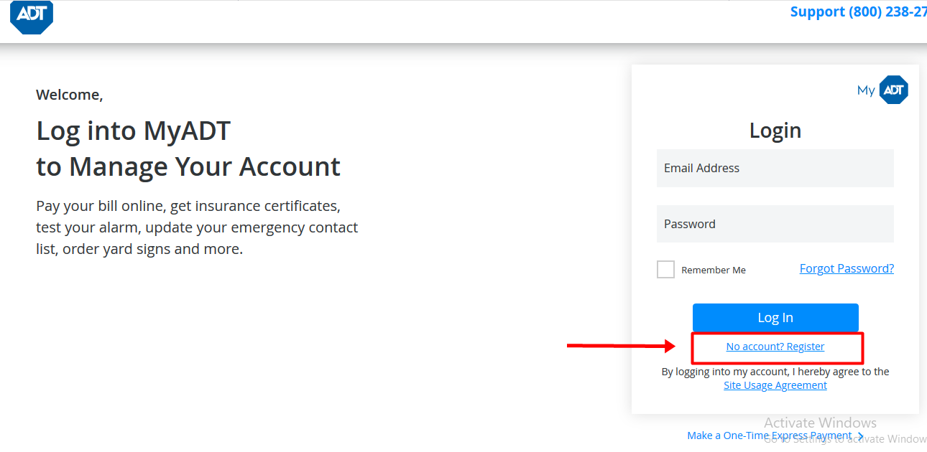Open Make a One-Time Express Payment link

tap(775, 435)
